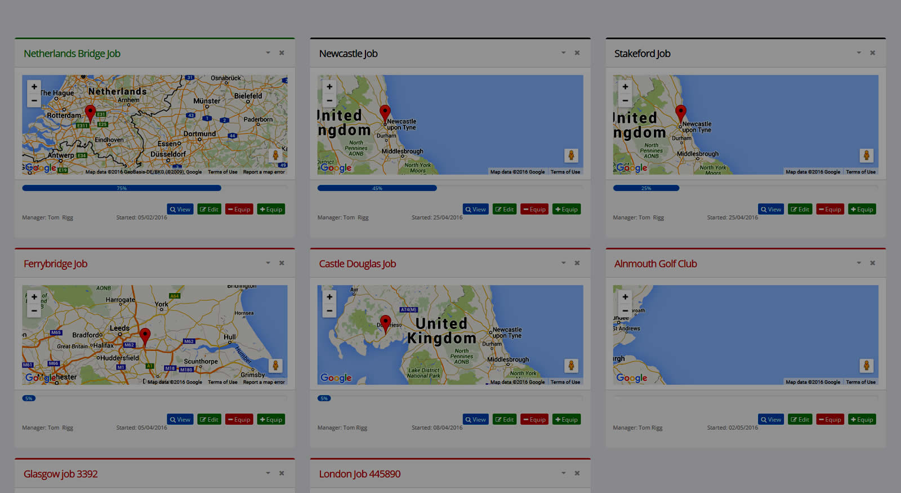Click the red map pin near Rotterdam
This screenshot has width=901, height=493.
tap(90, 113)
